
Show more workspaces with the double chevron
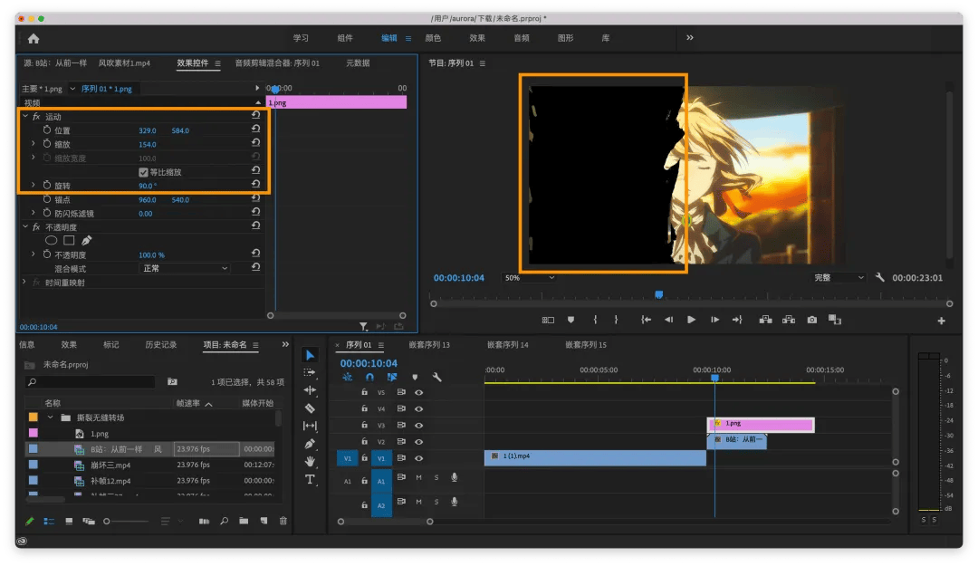coord(690,37)
